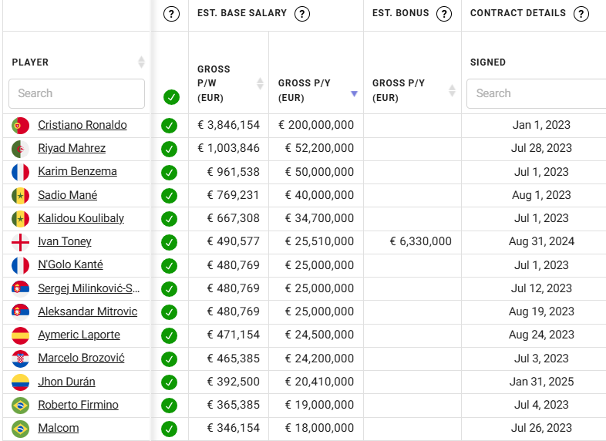
Task: Click the help icon beside Est. Base Salary
Action: [x=302, y=14]
